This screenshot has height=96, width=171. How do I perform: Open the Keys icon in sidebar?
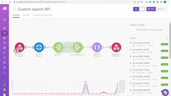pos(5,53)
